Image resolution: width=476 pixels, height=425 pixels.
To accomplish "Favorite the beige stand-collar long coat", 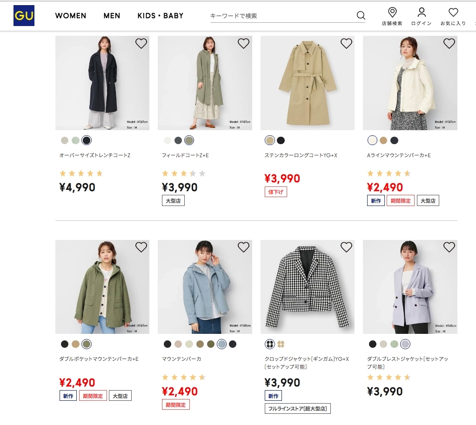I will (x=346, y=44).
